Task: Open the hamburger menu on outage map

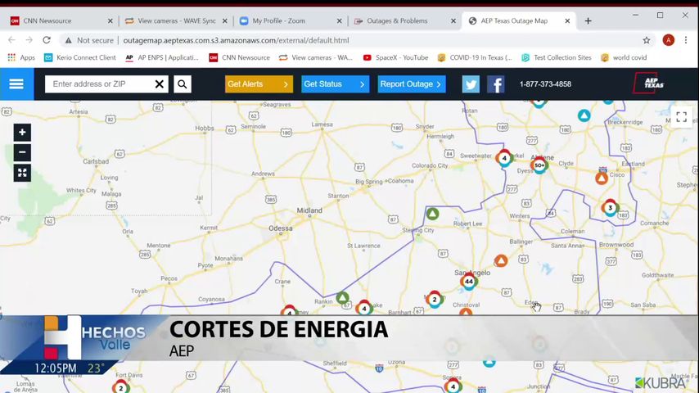Action: [16, 84]
